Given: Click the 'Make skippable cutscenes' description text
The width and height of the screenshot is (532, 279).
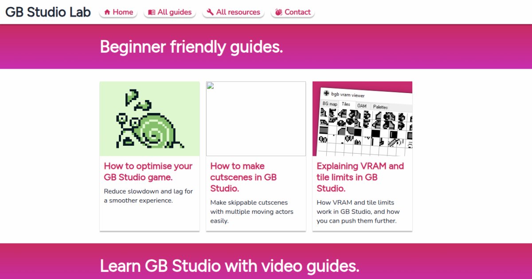Looking at the screenshot, I should point(252,211).
